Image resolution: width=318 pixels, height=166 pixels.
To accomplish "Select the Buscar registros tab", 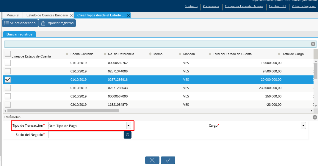I will click(19, 34).
